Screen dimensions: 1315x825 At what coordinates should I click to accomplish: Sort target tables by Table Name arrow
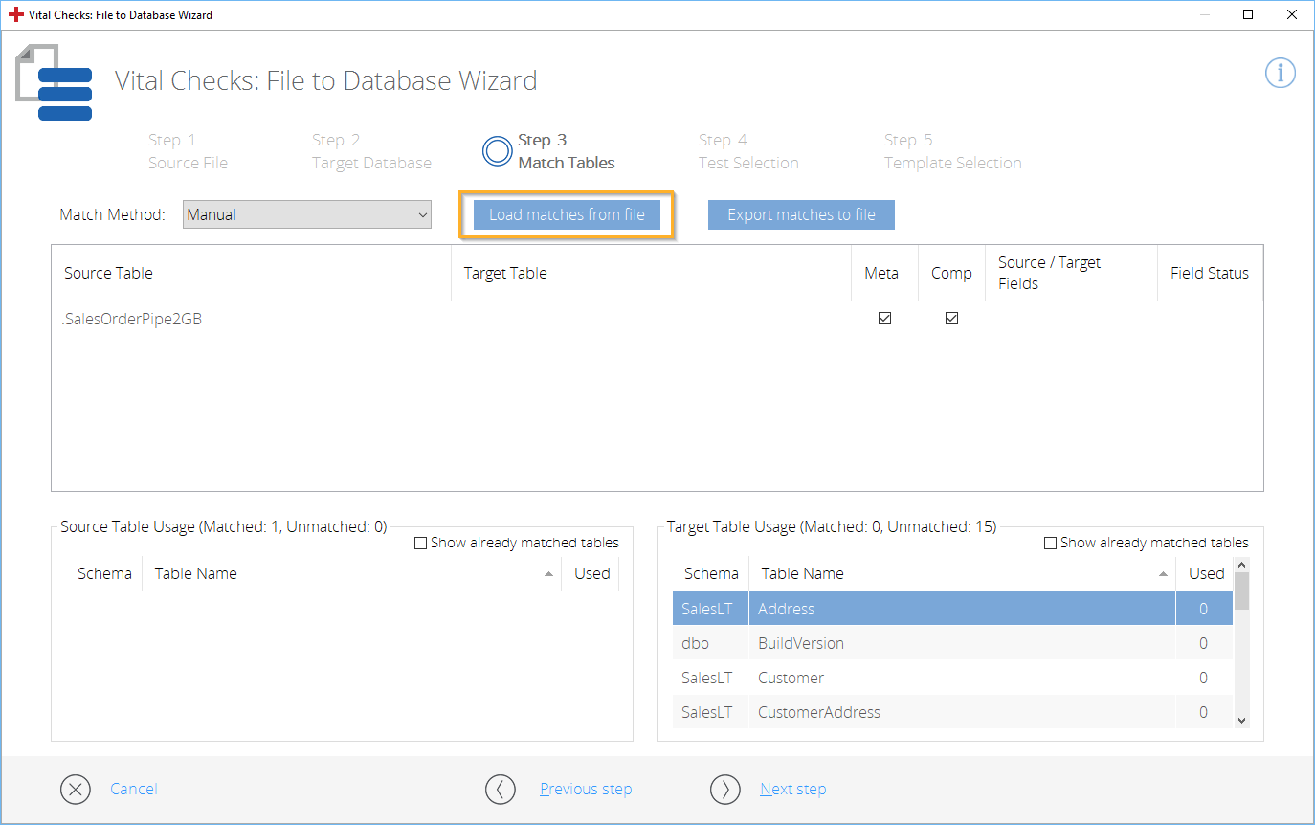1163,574
